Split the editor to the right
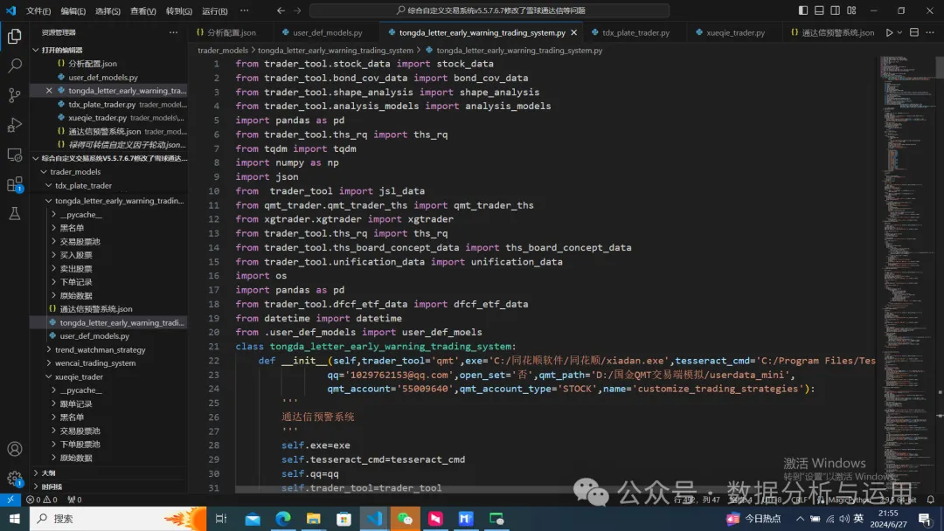 click(x=914, y=32)
